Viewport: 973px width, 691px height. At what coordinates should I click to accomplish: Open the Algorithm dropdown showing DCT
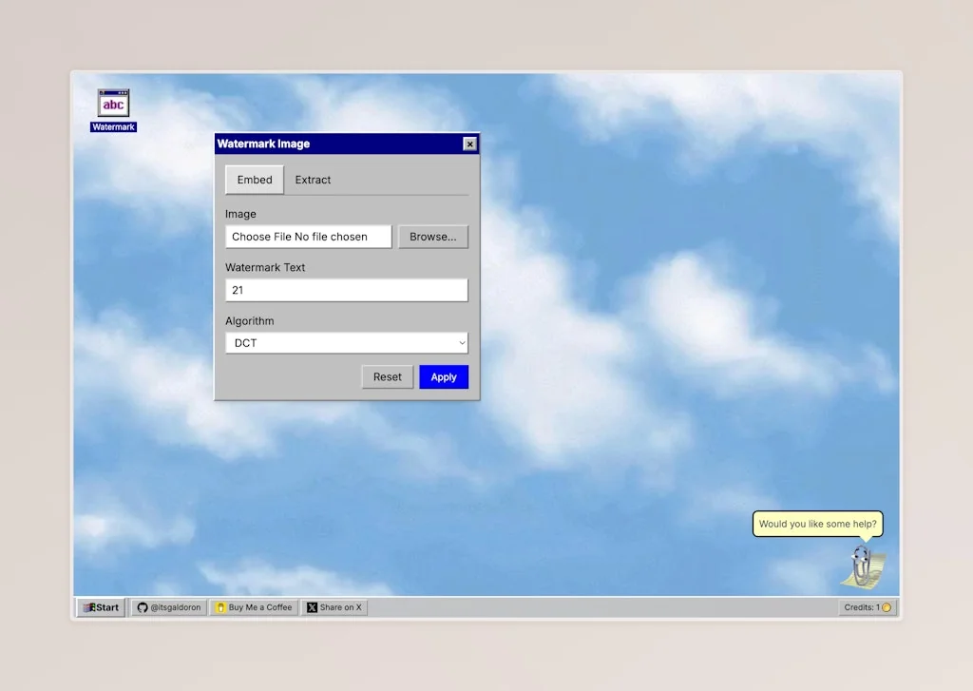(x=346, y=342)
